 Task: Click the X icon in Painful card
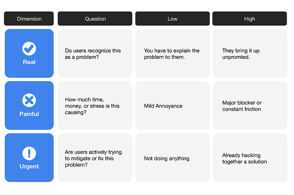[29, 101]
